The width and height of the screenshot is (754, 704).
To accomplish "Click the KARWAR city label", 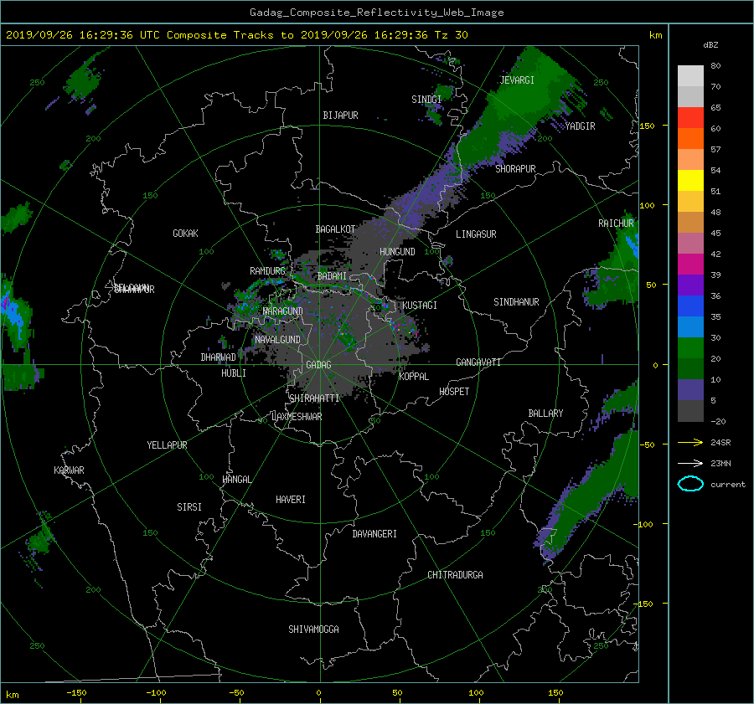I will 69,470.
